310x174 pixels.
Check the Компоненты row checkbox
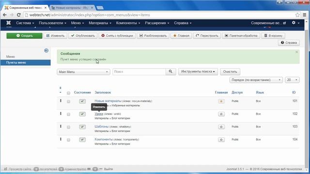(68, 140)
